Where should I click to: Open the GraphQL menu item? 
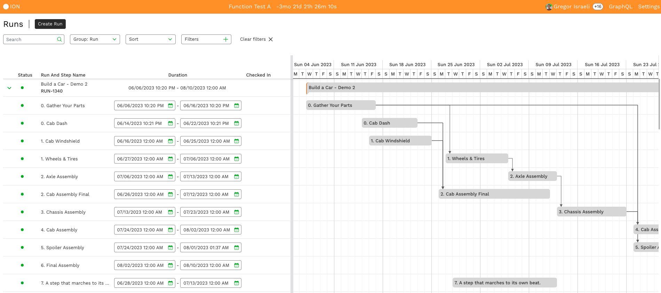pyautogui.click(x=620, y=7)
